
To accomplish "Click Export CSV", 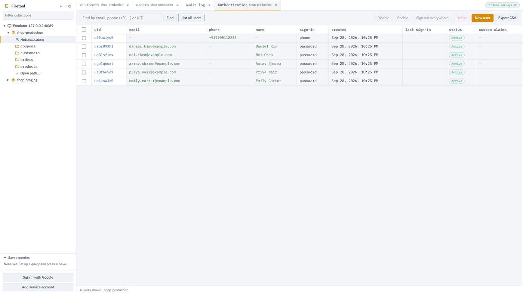I will (507, 18).
